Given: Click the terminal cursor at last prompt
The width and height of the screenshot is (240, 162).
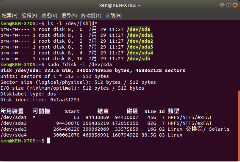Looking at the screenshot, I should 49,140.
